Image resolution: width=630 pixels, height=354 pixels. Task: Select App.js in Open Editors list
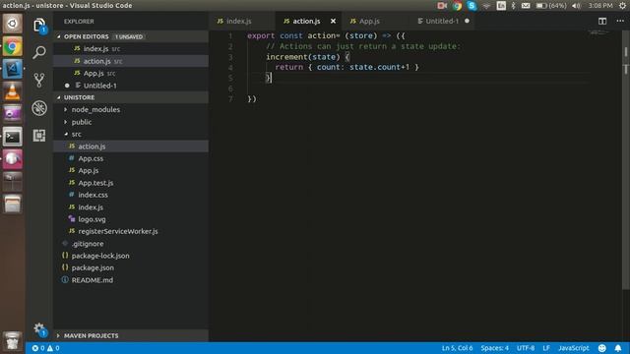coord(131,73)
